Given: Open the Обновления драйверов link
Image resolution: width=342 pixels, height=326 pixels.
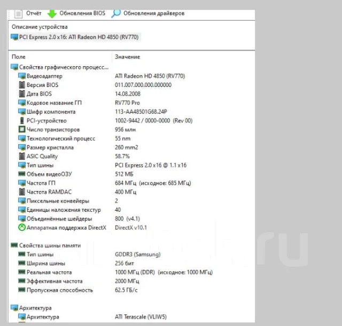Looking at the screenshot, I should point(154,13).
